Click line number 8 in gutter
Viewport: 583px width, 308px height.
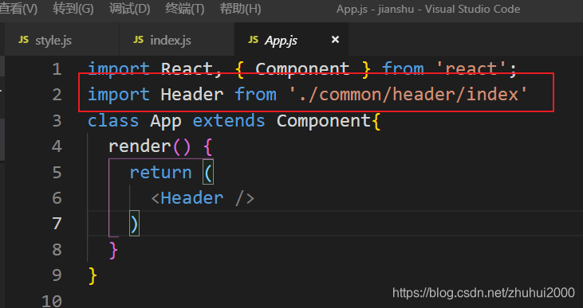click(57, 250)
